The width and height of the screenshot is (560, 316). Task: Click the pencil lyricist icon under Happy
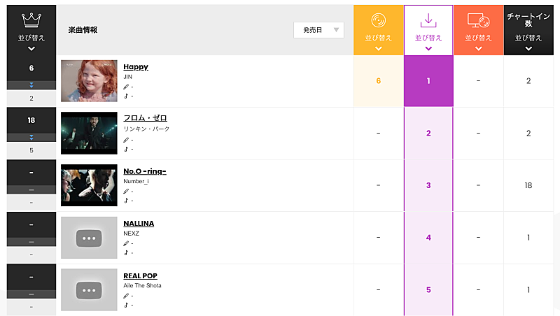tap(126, 87)
